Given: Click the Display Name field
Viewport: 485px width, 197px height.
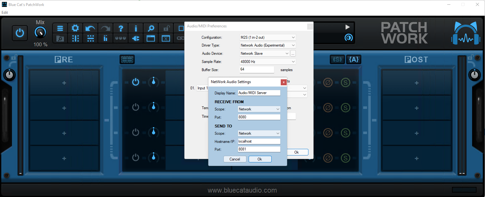Looking at the screenshot, I should [259, 93].
